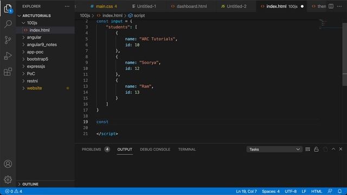Click line number 18 in gutter
This screenshot has width=347, height=195.
(x=86, y=116)
